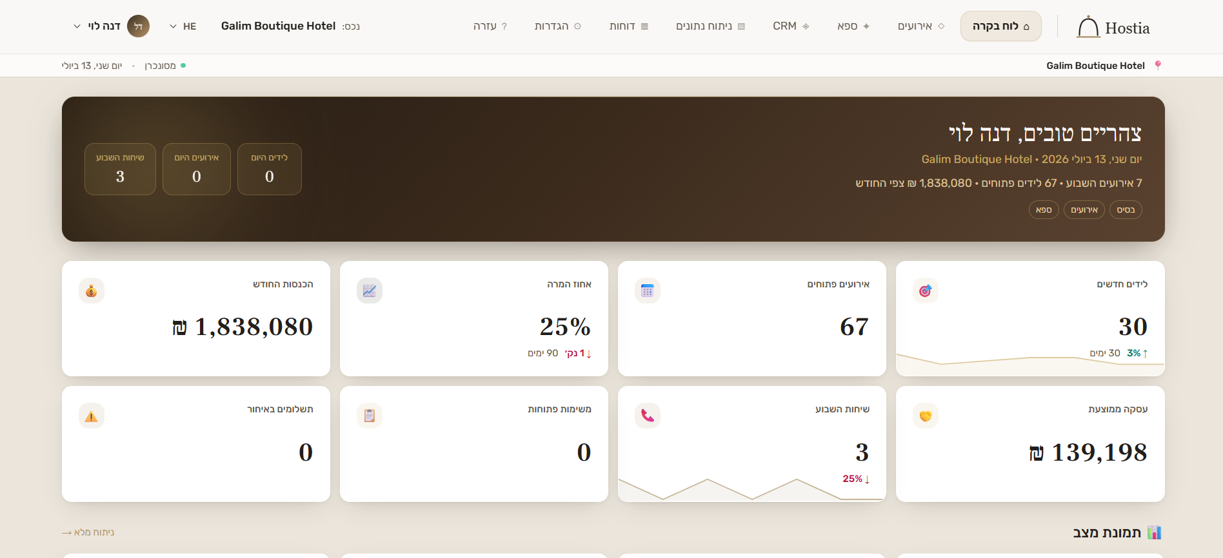Viewport: 1223px width, 558px height.
Task: Click the calendar icon on אירועים פתוחים card
Action: 648,291
